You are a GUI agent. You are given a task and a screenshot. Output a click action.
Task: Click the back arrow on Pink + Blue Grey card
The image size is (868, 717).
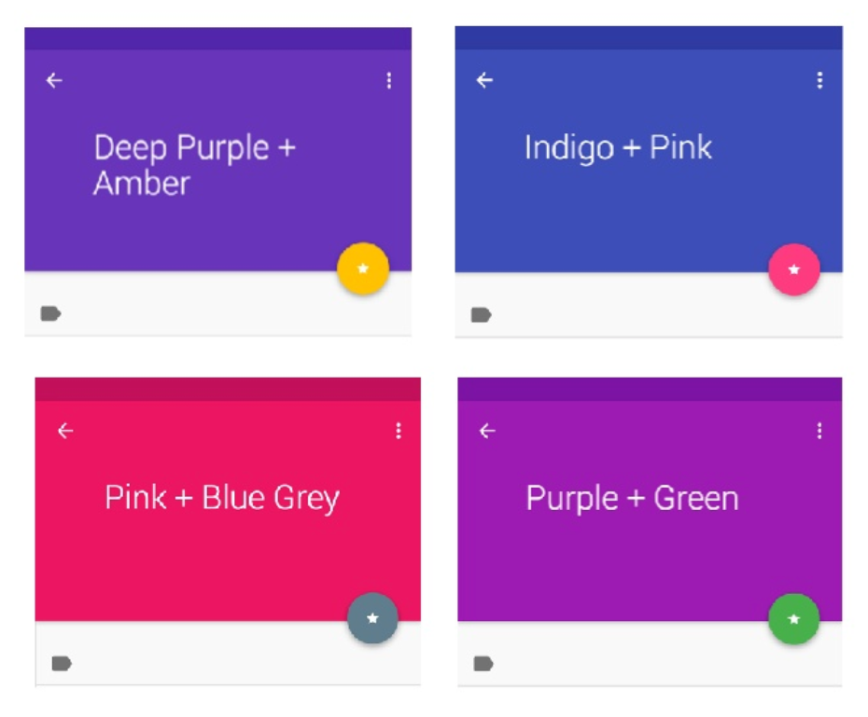(x=64, y=430)
